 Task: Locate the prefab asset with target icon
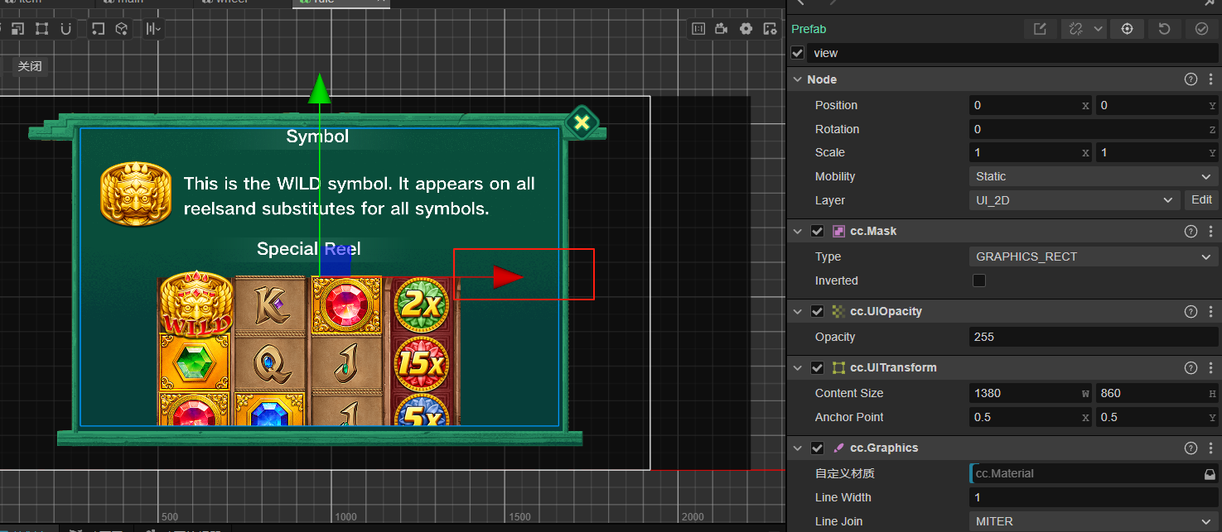click(1127, 29)
